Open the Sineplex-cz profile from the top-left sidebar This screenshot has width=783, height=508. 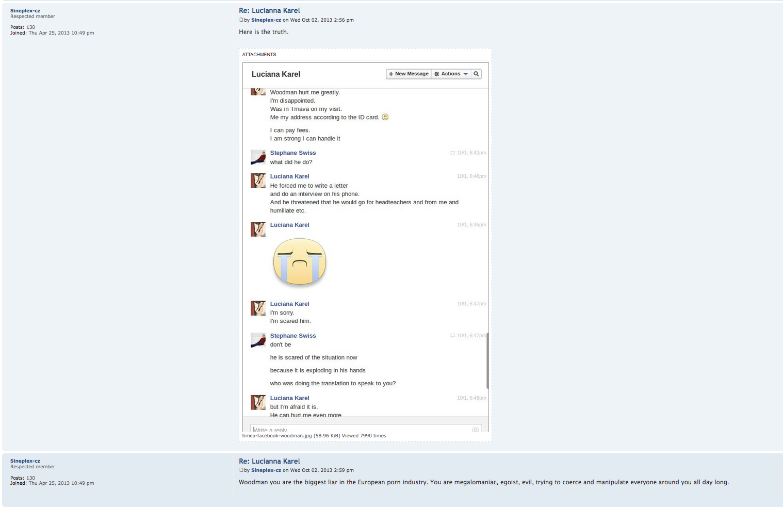25,10
